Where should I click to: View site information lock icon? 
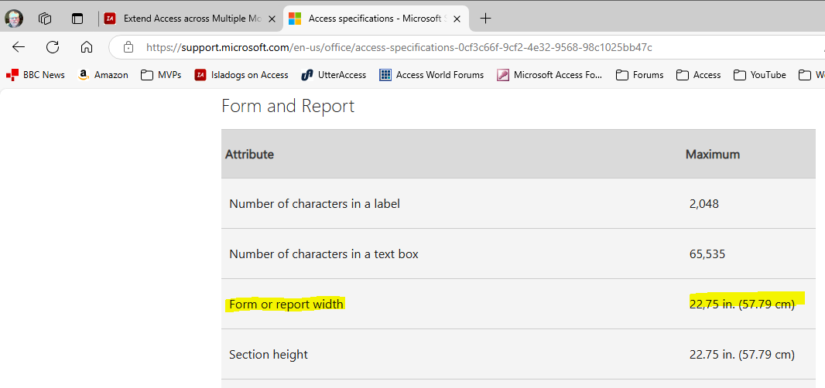click(x=128, y=47)
